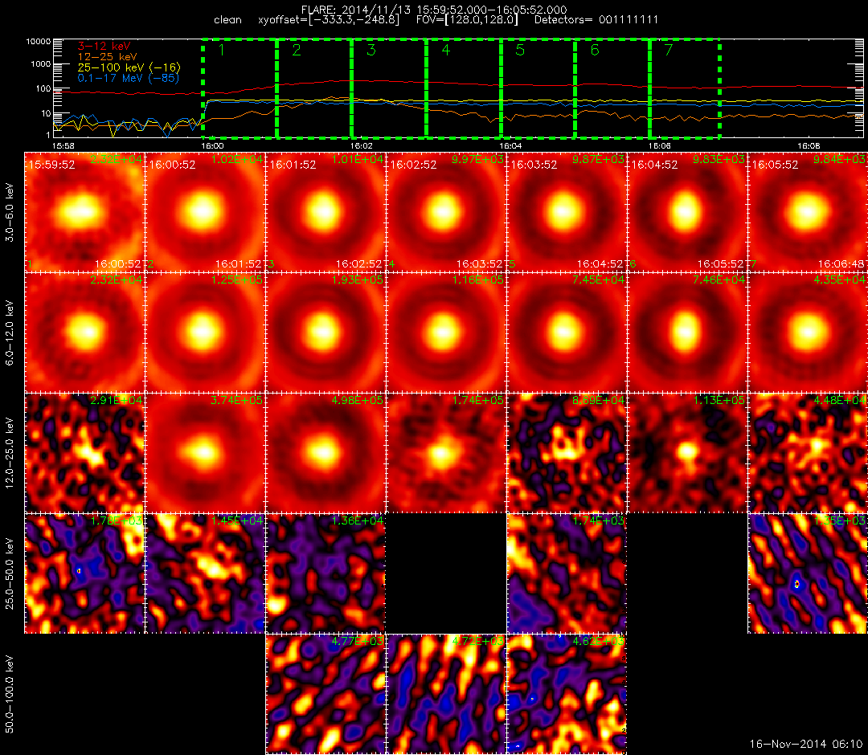Screen dimensions: 868x755
Task: Pick the 12.0-25.0 keV image with peak 1.13E+05
Action: point(688,454)
